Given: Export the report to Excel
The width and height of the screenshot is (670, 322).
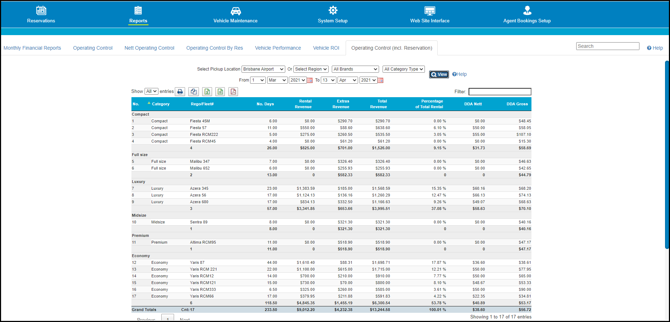Looking at the screenshot, I should [x=207, y=92].
